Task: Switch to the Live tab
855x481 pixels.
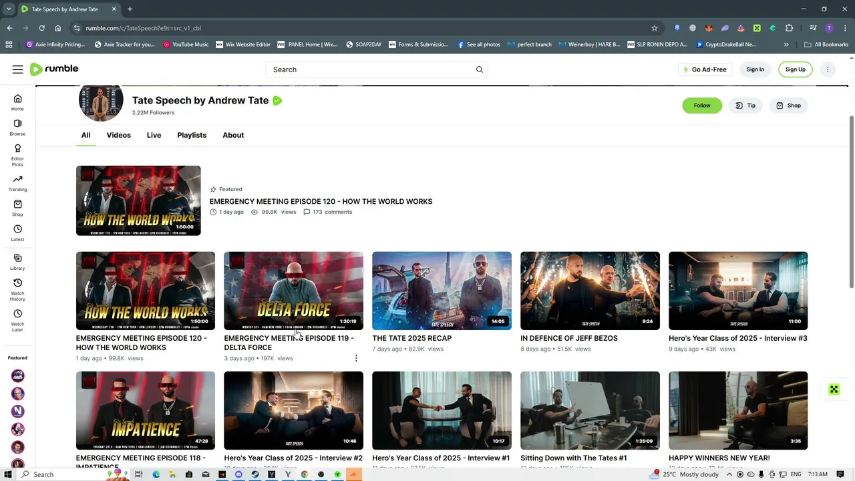Action: [154, 135]
